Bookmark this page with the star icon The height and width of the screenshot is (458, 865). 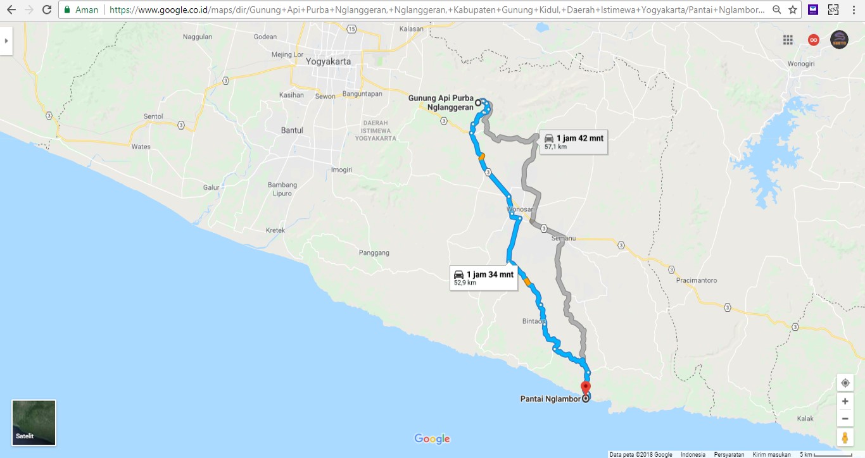792,10
